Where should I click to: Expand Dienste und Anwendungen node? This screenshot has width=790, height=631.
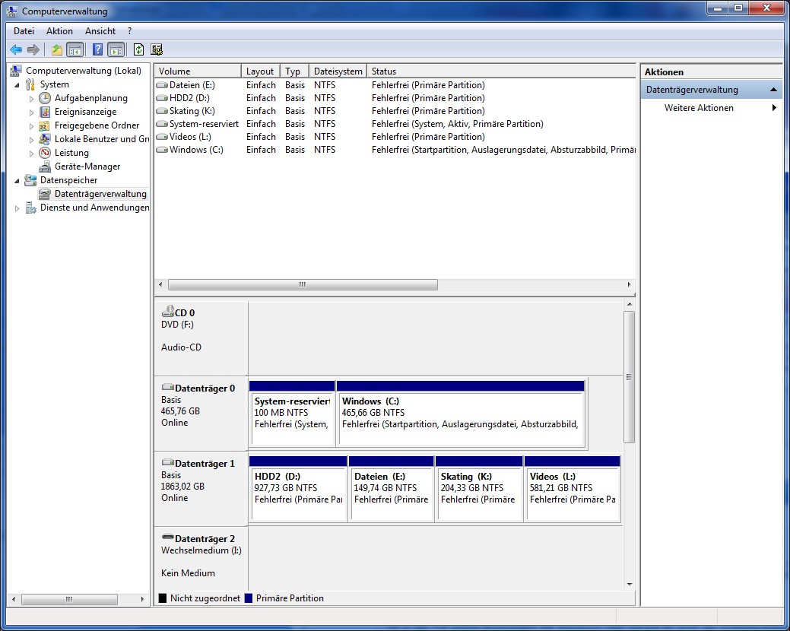pyautogui.click(x=17, y=208)
